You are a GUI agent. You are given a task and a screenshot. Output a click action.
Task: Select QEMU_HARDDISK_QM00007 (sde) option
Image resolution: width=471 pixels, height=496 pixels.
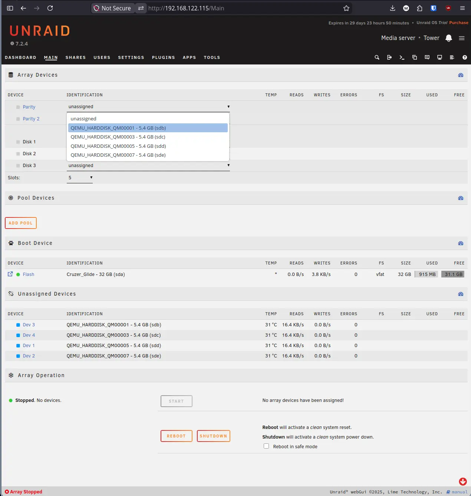click(148, 155)
